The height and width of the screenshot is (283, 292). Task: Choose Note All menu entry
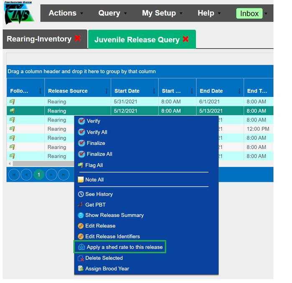94,179
